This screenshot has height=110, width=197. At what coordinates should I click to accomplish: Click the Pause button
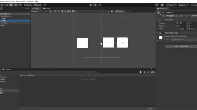[x=95, y=5]
